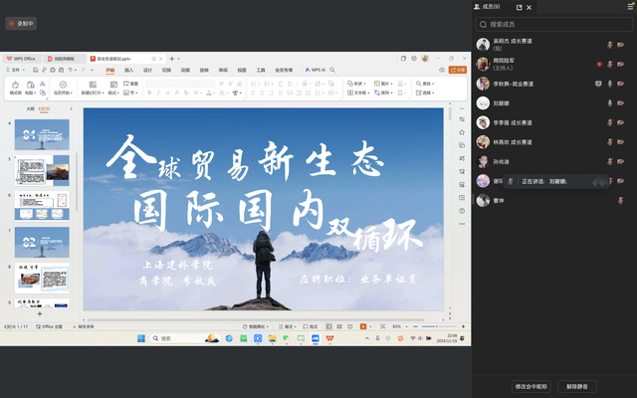
Task: Click the WPS AI ribbon button
Action: (318, 71)
